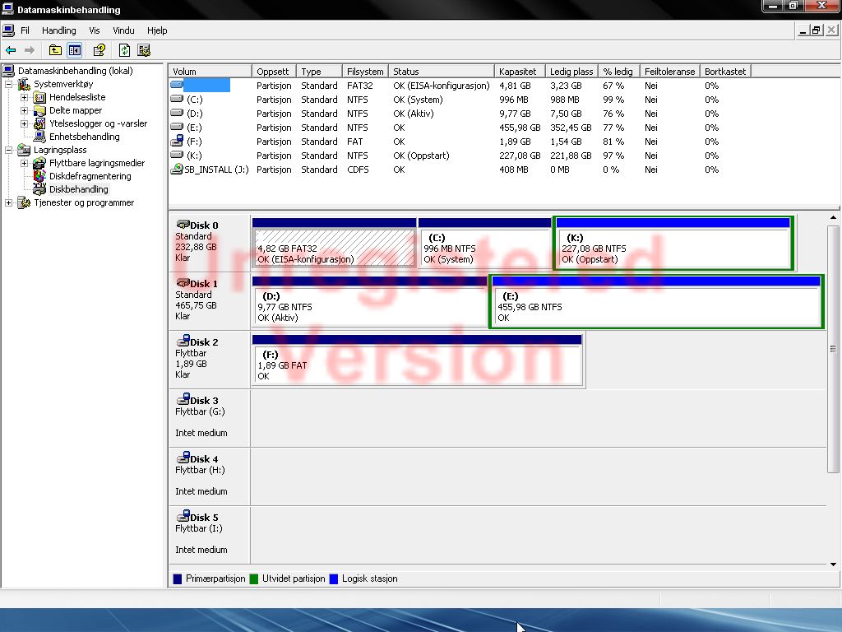Screen dimensions: 842x632
Task: Select the (C:) 996 MB NTFS partition block
Action: point(484,244)
